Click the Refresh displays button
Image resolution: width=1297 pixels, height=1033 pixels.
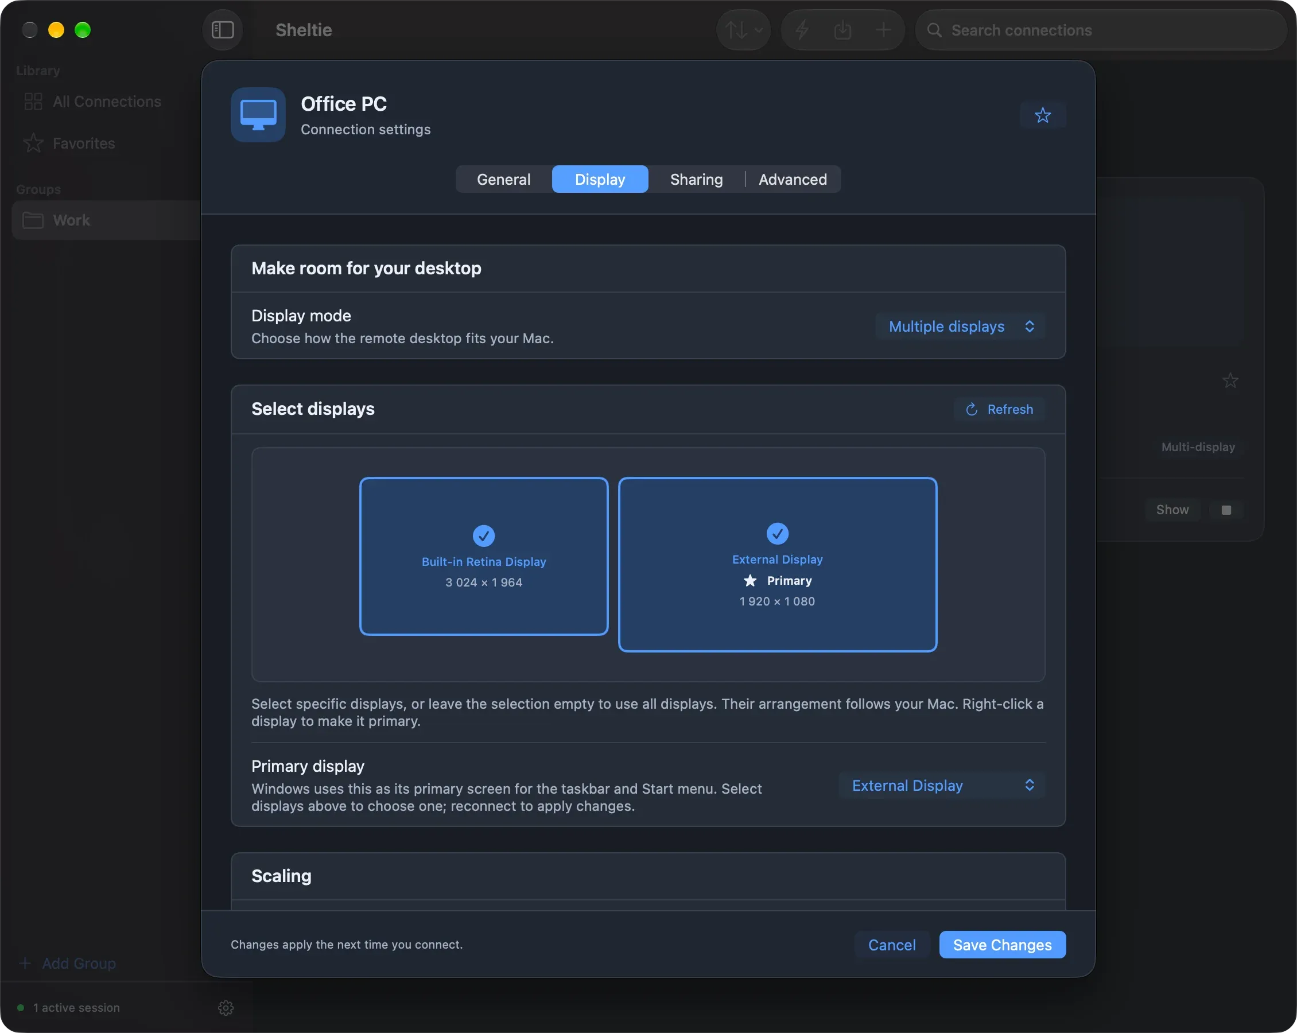tap(999, 409)
